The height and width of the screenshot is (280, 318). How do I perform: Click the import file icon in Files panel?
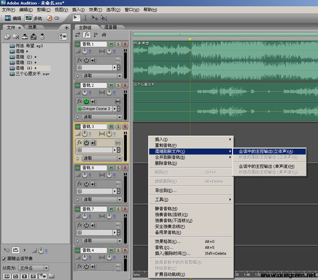(7, 36)
